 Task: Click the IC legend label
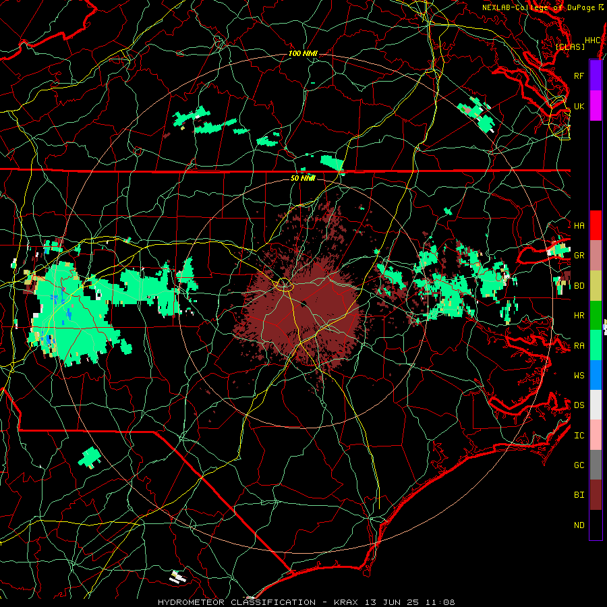click(x=579, y=436)
